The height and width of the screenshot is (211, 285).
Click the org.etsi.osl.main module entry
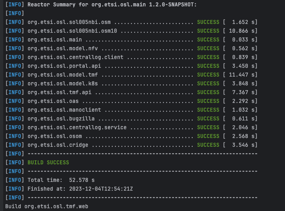(54, 39)
